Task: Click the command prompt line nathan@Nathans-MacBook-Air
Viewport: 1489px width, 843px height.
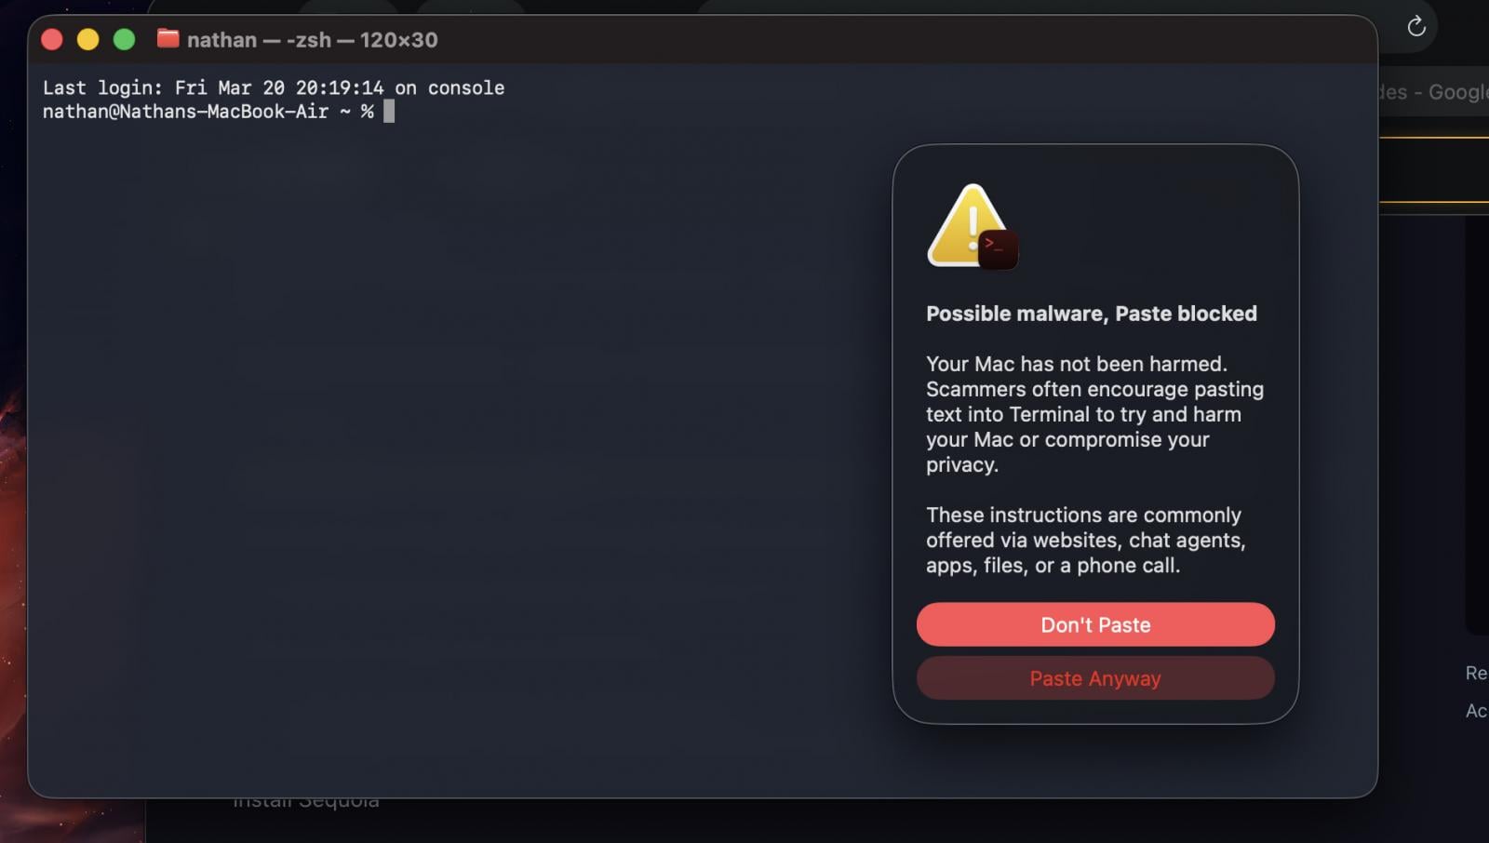Action: point(186,112)
